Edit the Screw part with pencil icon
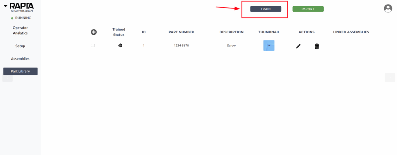Image resolution: width=397 pixels, height=155 pixels. (298, 46)
